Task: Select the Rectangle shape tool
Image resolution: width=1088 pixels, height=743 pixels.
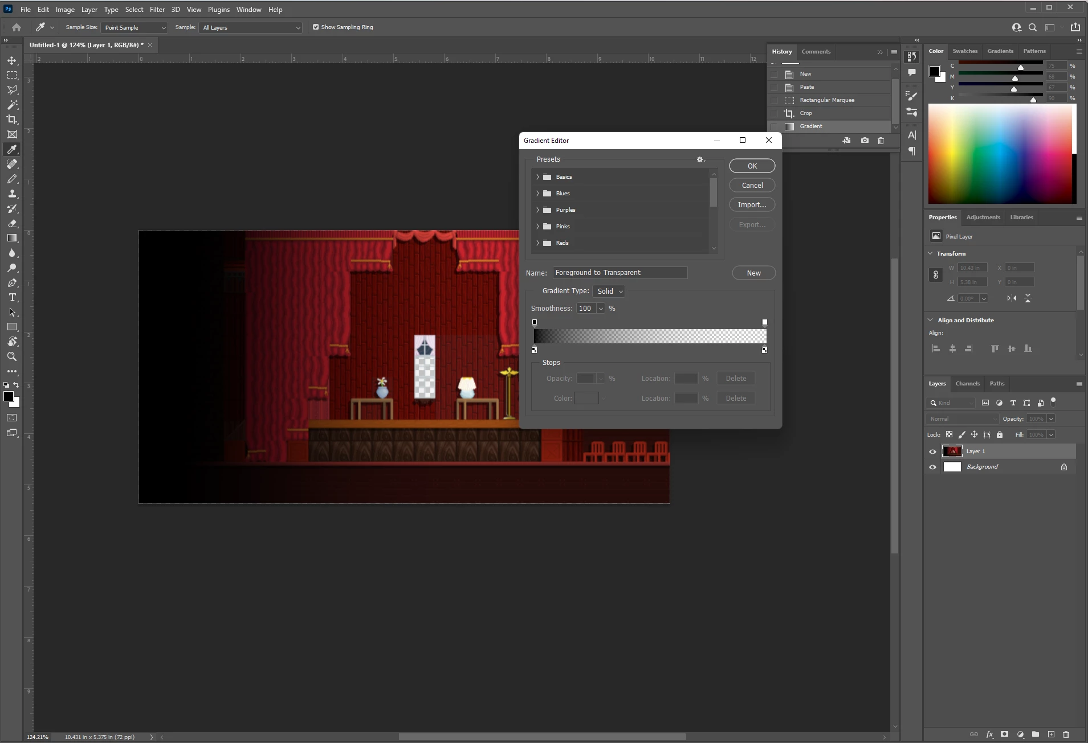Action: (12, 327)
